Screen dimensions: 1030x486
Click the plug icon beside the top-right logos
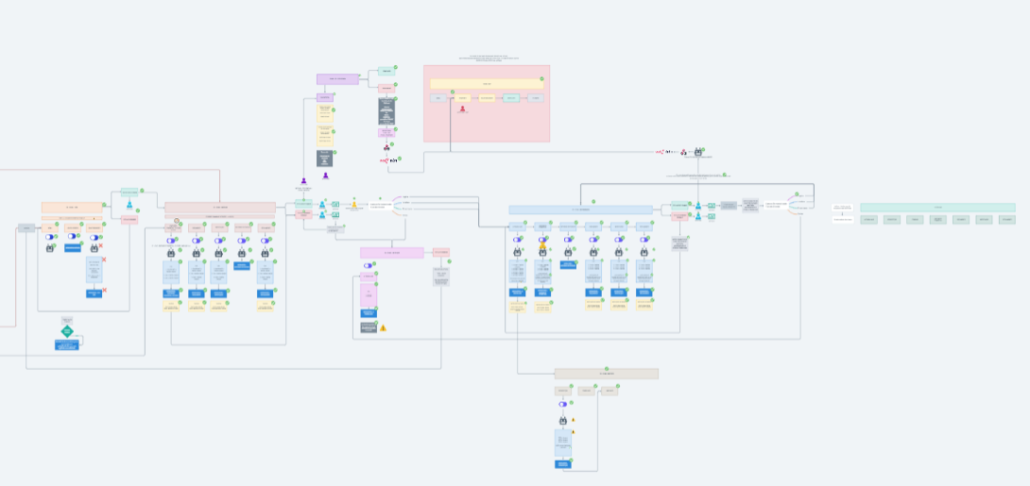tap(698, 152)
